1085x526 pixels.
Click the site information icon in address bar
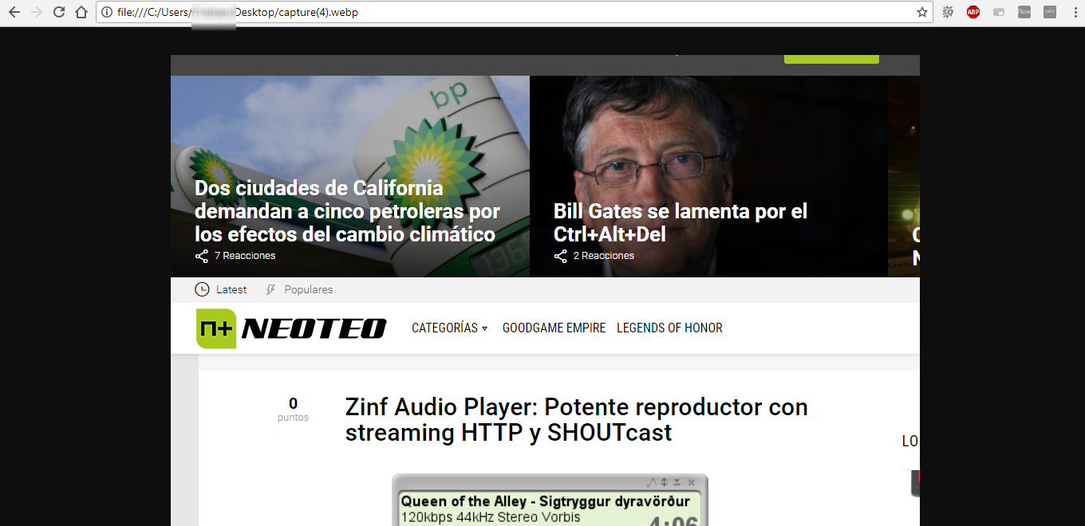click(x=107, y=12)
